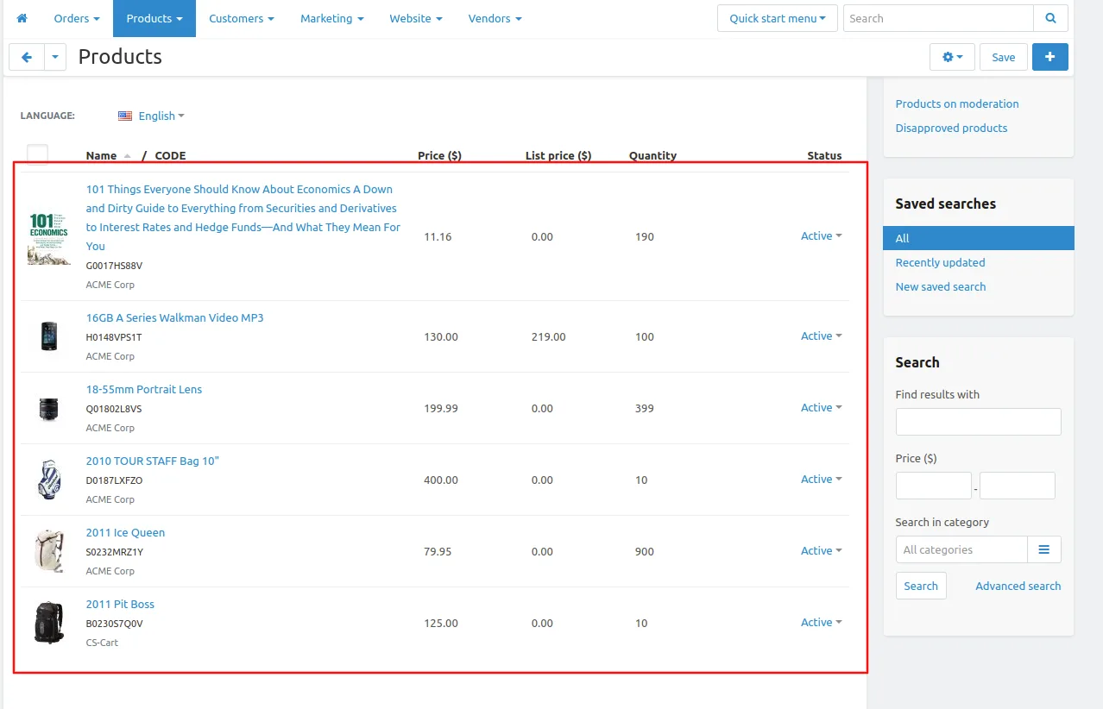Go back using the left arrow button
This screenshot has height=709, width=1103.
[x=26, y=57]
